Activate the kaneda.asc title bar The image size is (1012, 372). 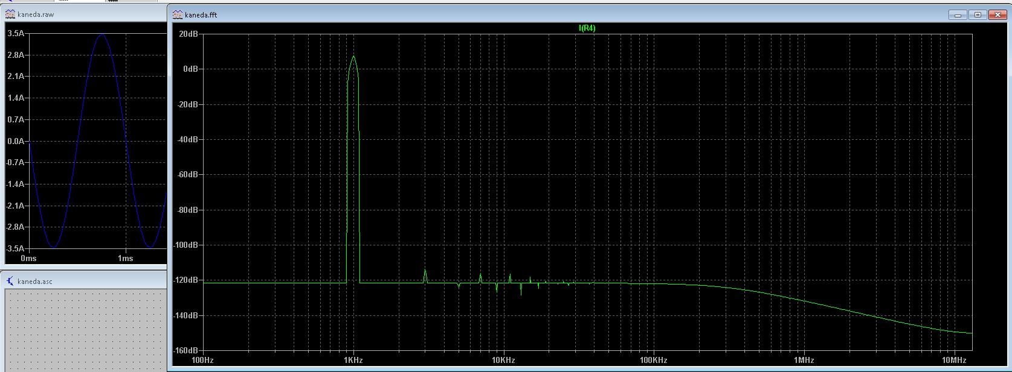pos(85,281)
